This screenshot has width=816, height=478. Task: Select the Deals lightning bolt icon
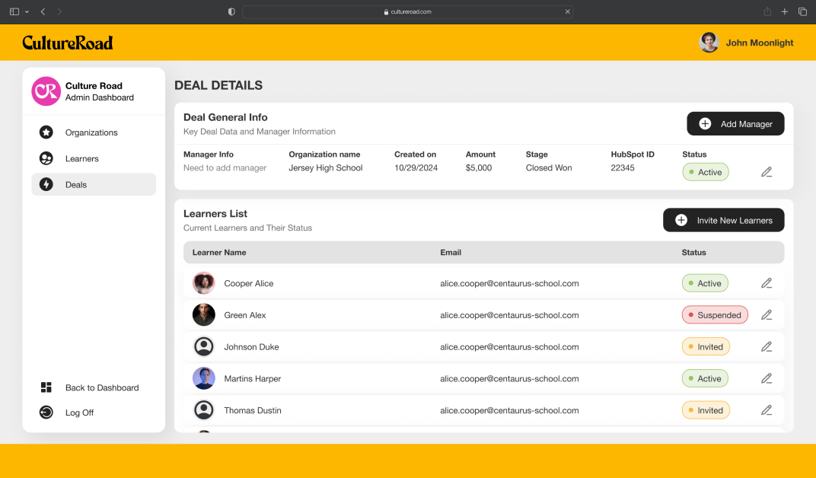pyautogui.click(x=46, y=184)
